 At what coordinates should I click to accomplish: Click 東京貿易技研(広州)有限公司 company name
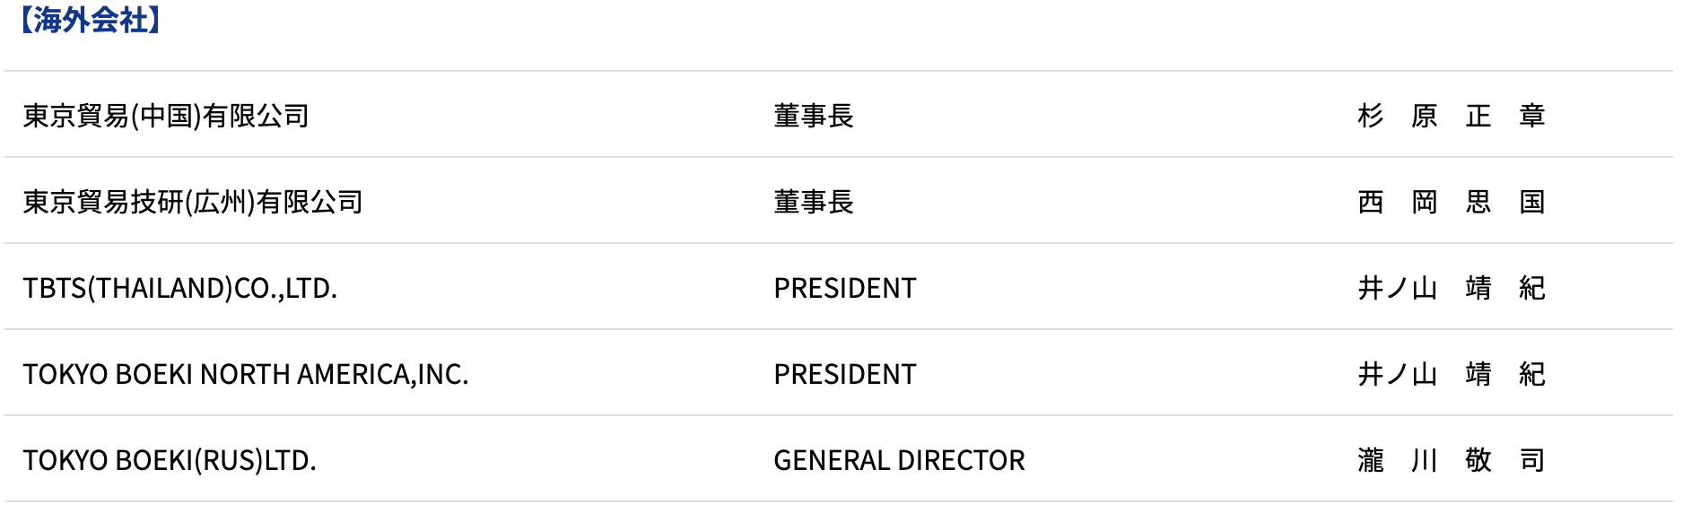[x=193, y=202]
